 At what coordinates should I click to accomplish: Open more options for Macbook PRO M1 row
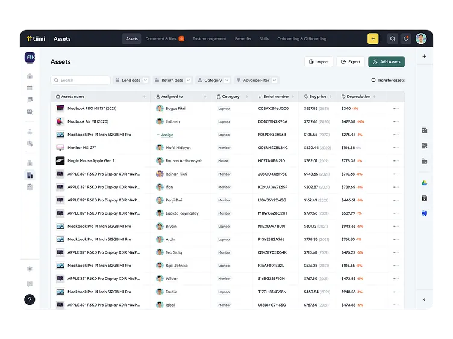pyautogui.click(x=396, y=109)
